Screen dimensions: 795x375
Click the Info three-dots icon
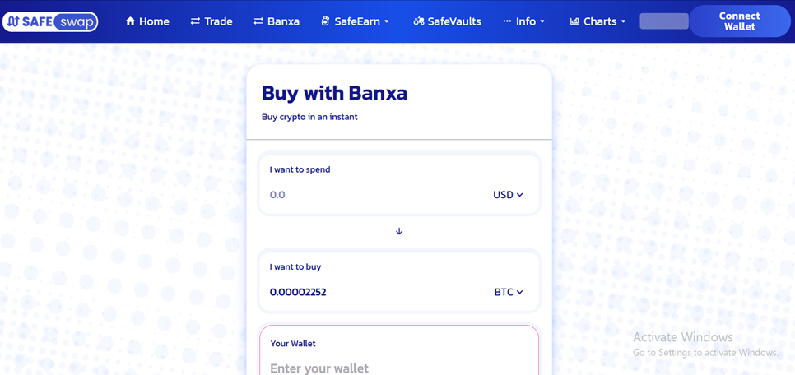507,21
